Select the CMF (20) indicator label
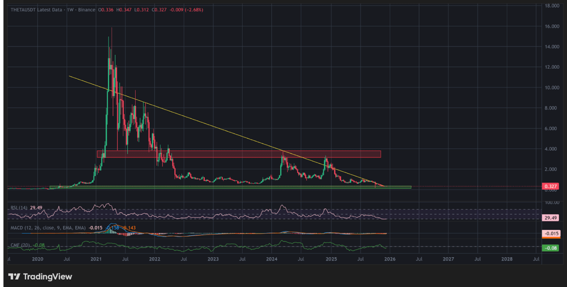 tap(20, 245)
